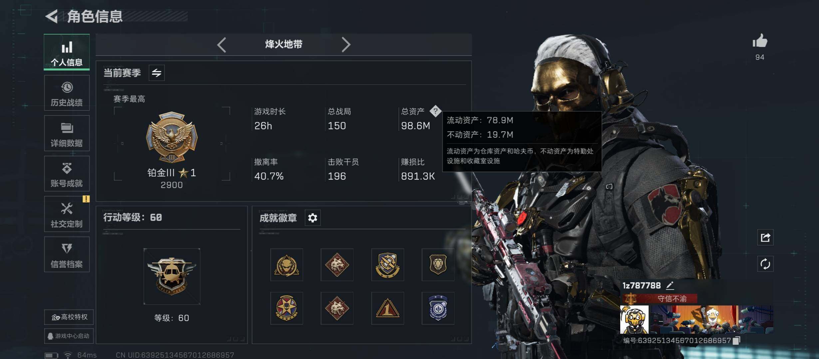This screenshot has height=359, width=819.
Task: Open the 历史战绩 tab
Action: click(67, 93)
